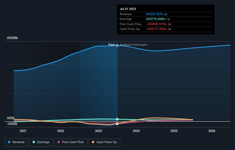The height and width of the screenshot is (150, 235).
Task: Click the Cash From Op label in tooltip
Action: (130, 29)
